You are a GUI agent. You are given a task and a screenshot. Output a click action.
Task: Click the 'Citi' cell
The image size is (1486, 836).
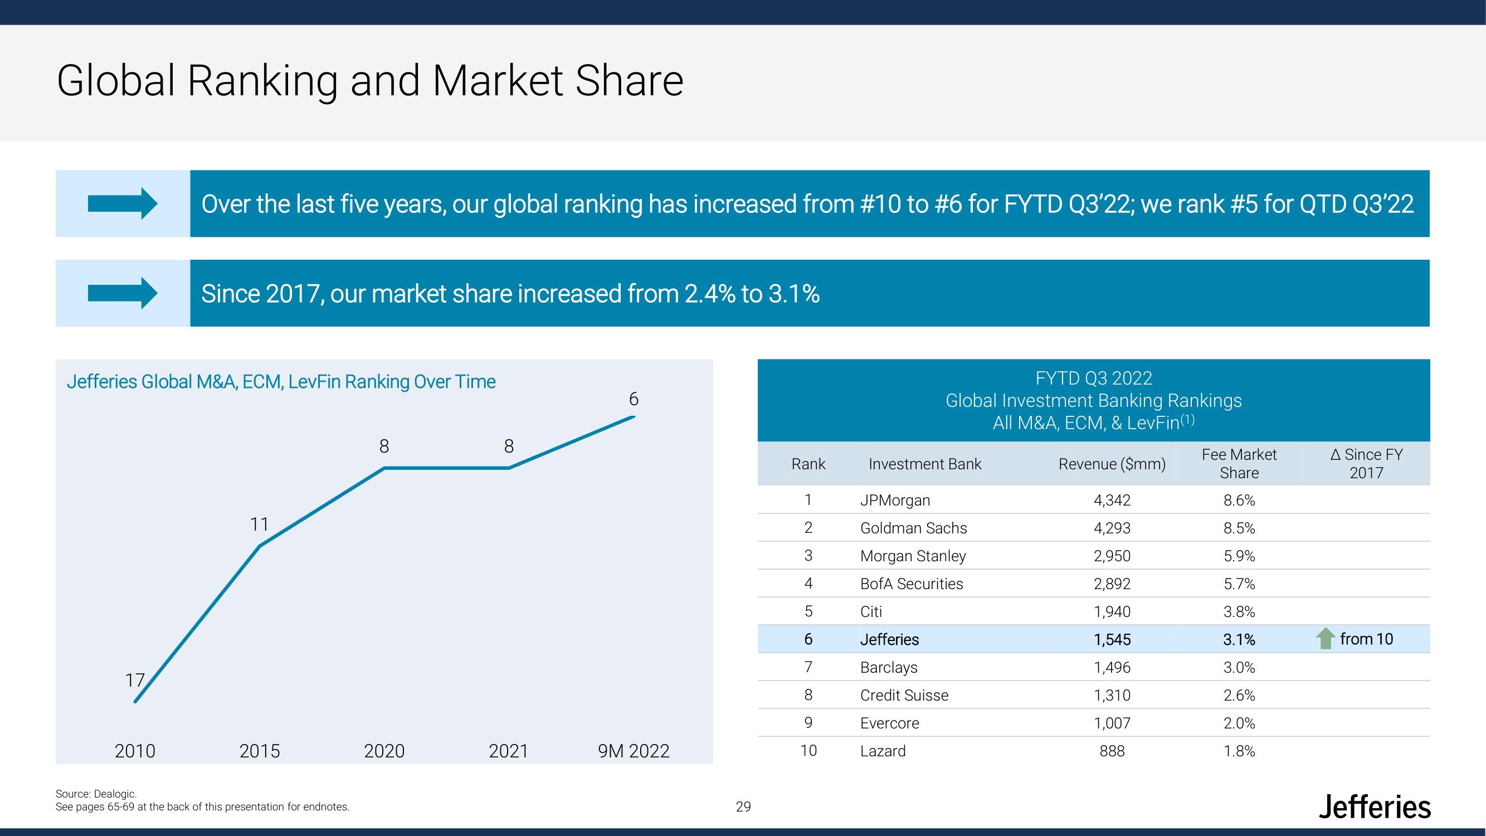pos(871,611)
